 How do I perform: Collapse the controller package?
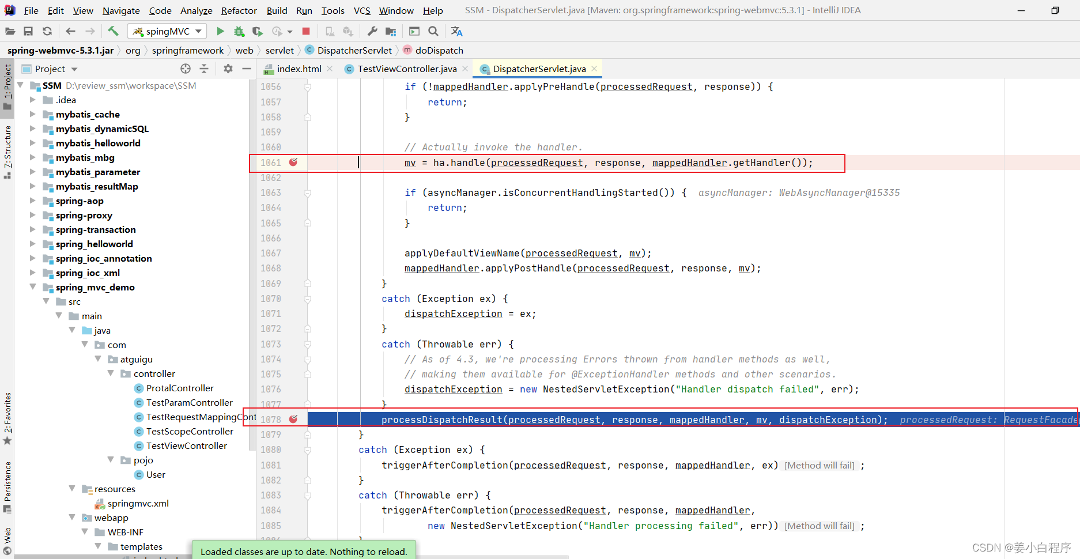pyautogui.click(x=111, y=373)
